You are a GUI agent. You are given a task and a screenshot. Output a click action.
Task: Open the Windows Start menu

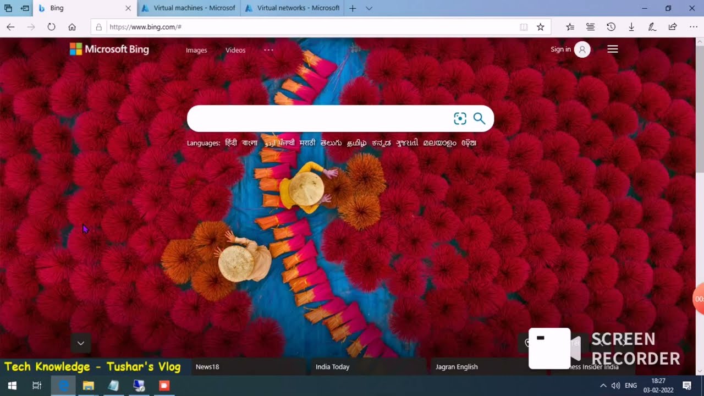12,386
